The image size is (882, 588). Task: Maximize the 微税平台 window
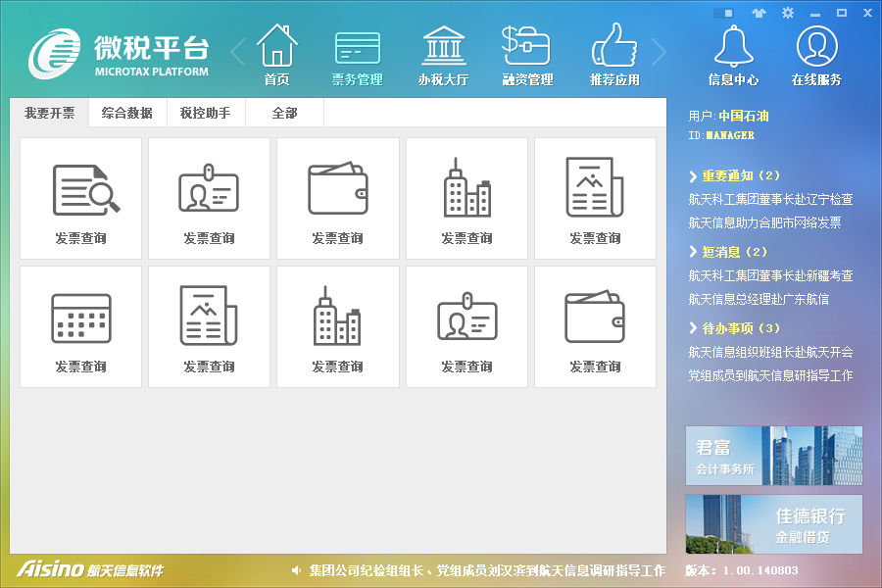pyautogui.click(x=842, y=13)
